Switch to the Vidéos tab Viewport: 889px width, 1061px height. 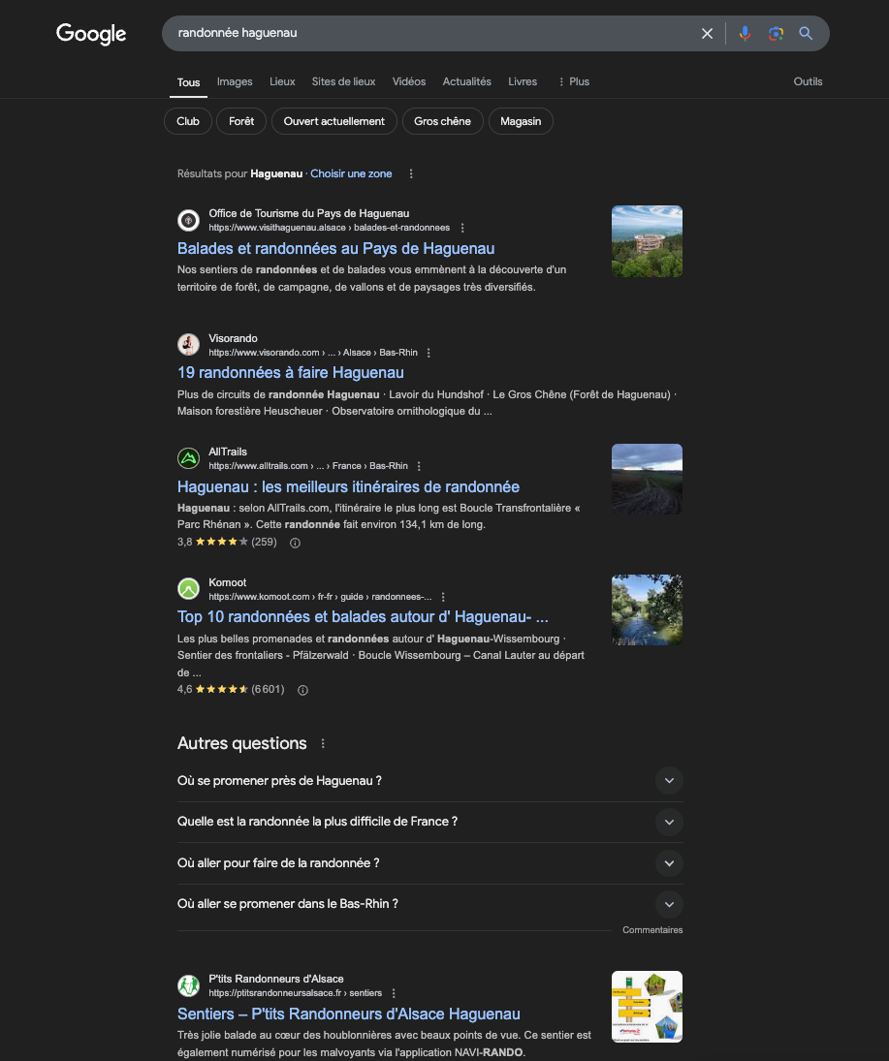point(409,81)
